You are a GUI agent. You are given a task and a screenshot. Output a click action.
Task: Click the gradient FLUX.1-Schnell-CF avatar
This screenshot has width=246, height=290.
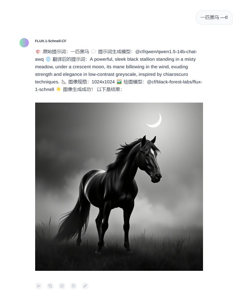[x=24, y=43]
